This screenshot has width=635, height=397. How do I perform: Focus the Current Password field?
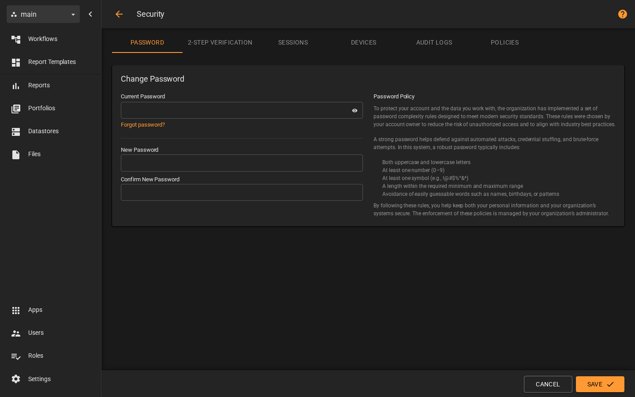click(242, 110)
